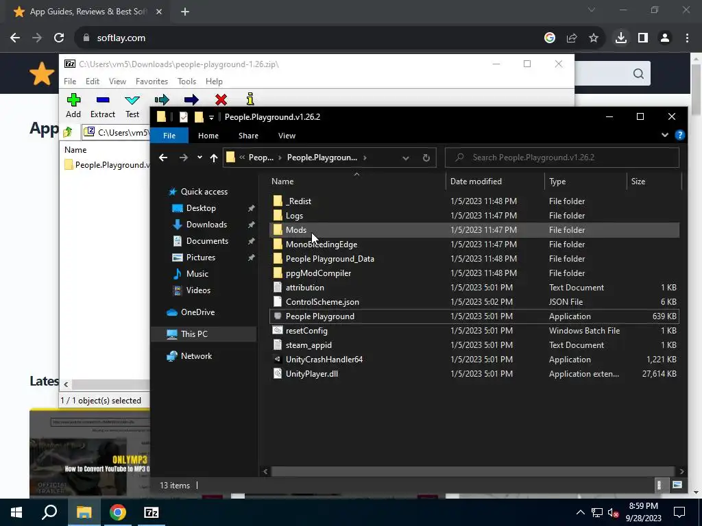Expand the Explorer ribbon chevron
Screen dimensions: 702x526
pos(665,135)
